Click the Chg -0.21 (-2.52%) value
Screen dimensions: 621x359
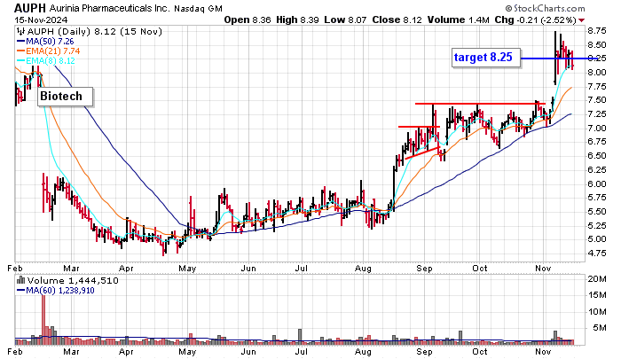(536, 20)
